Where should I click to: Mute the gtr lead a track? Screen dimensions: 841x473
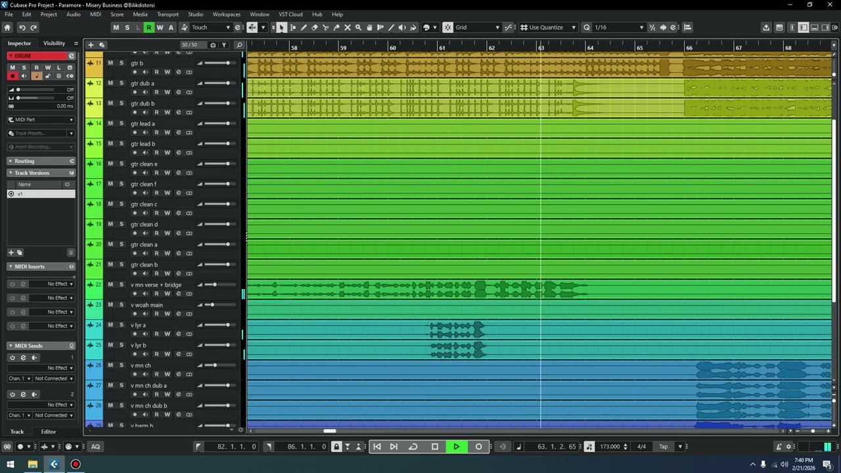tap(110, 124)
